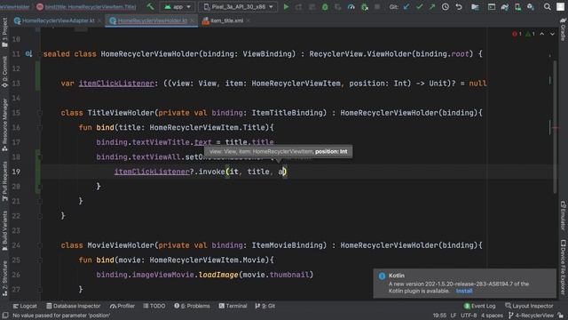Image resolution: width=568 pixels, height=320 pixels.
Task: Open the Gradle side panel
Action: tap(563, 28)
